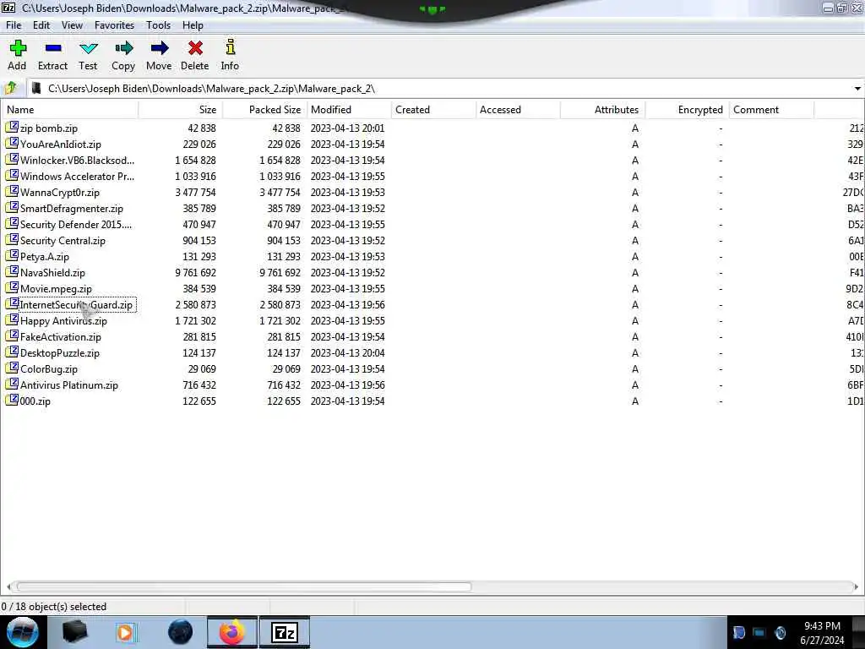Open the Windows Start button
This screenshot has width=865, height=649.
coord(23,632)
